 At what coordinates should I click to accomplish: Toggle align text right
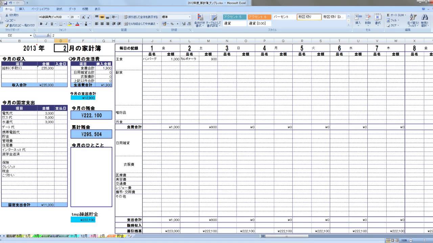(x=108, y=24)
